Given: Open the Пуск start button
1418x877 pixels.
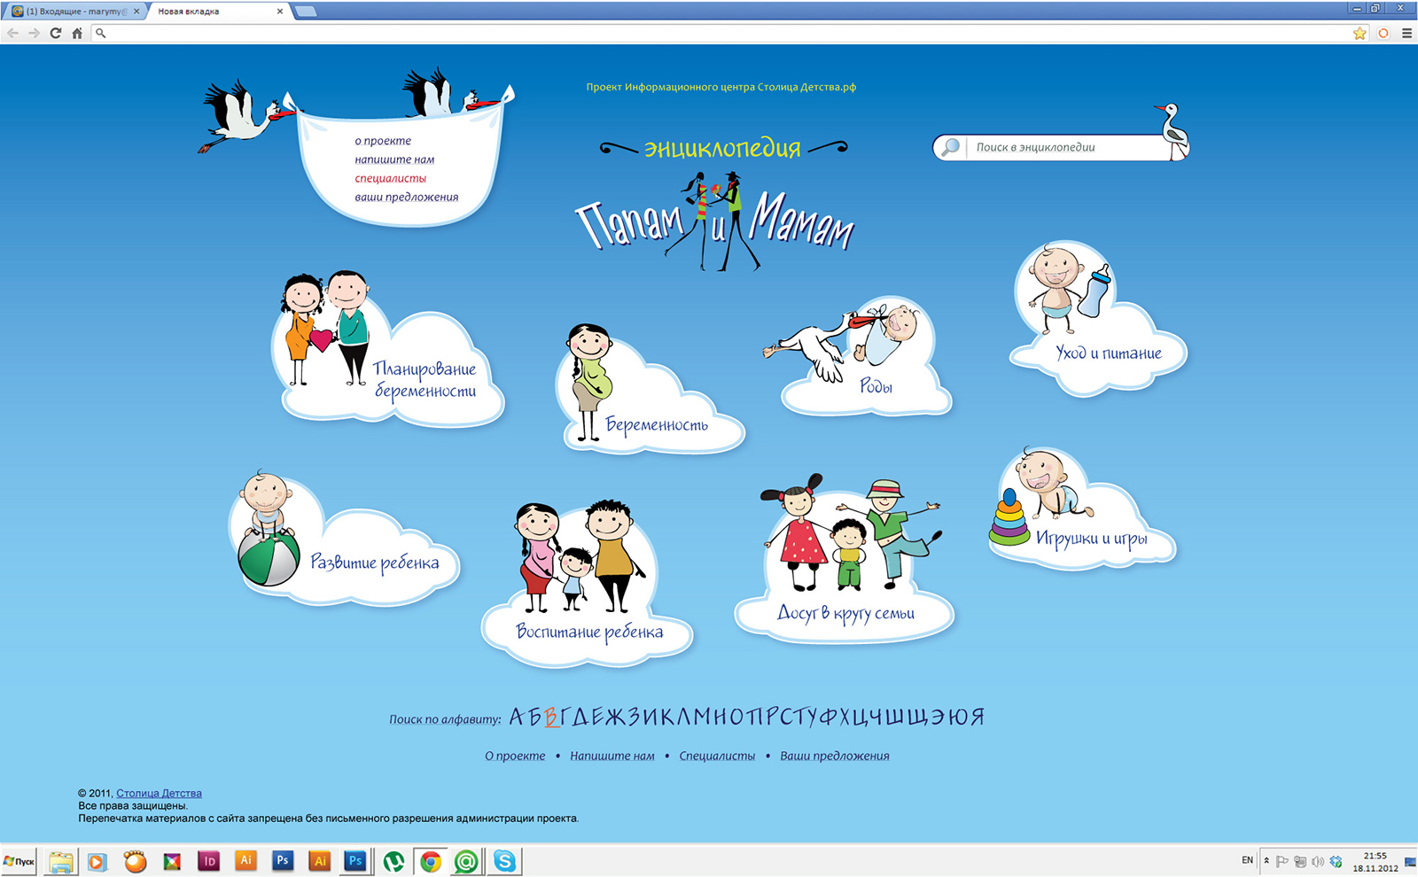Looking at the screenshot, I should pos(19,861).
